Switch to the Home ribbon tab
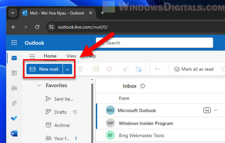The width and height of the screenshot is (225, 143). click(50, 56)
